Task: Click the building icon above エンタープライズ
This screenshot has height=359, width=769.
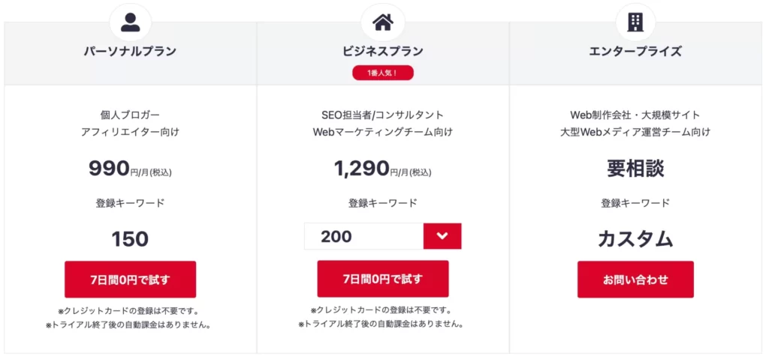Action: (x=635, y=22)
